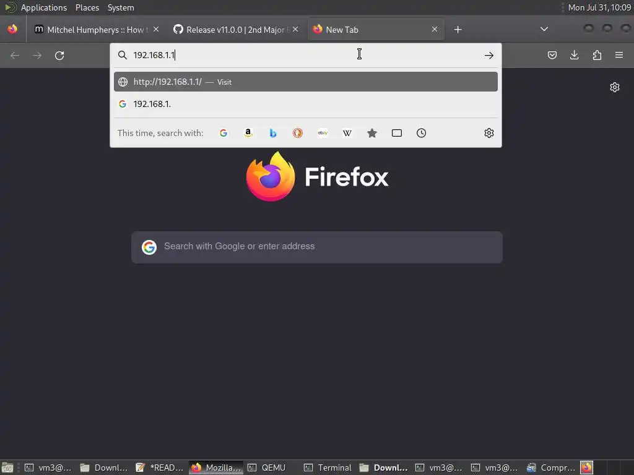Click the magnifier icon in the address bar

[x=123, y=55]
